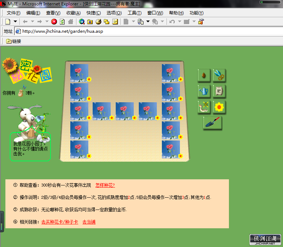Open the 文件(F) menu
This screenshot has height=247, width=283.
[x=14, y=13]
